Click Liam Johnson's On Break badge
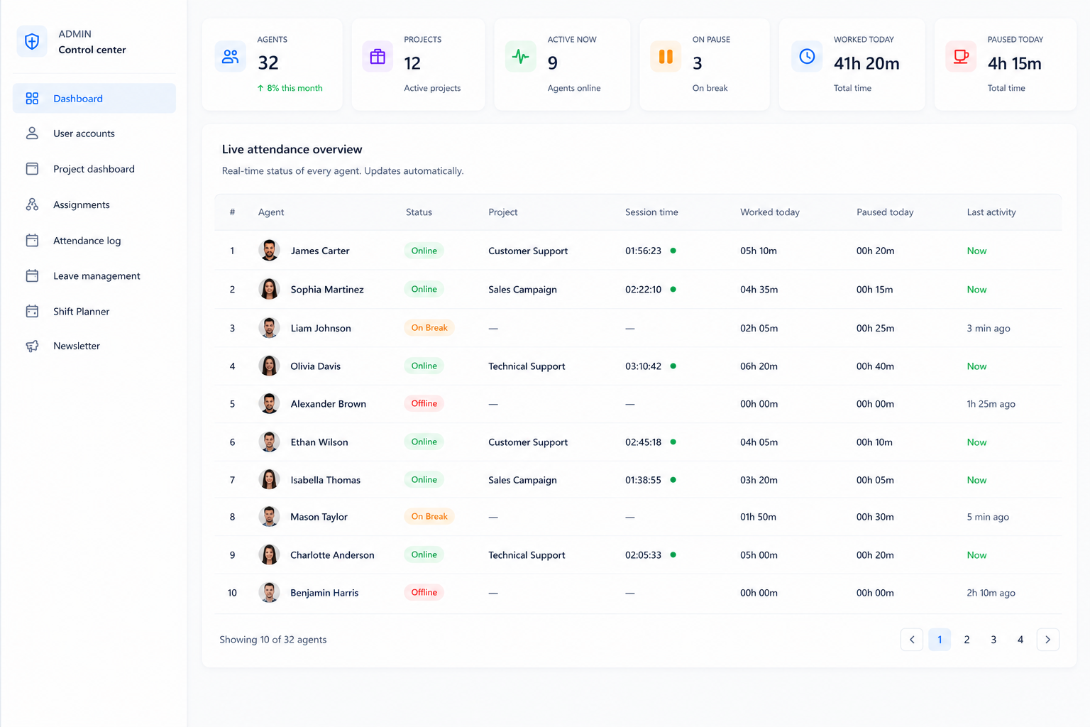Image resolution: width=1090 pixels, height=727 pixels. point(429,327)
